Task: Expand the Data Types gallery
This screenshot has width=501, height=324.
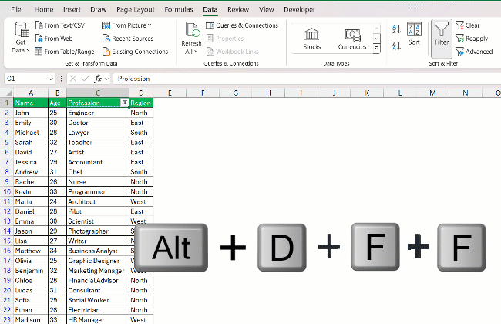Action: point(377,49)
